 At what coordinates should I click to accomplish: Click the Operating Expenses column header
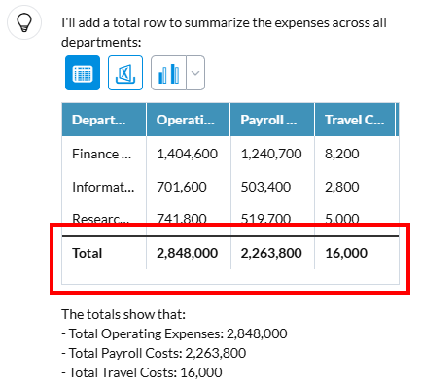point(189,120)
